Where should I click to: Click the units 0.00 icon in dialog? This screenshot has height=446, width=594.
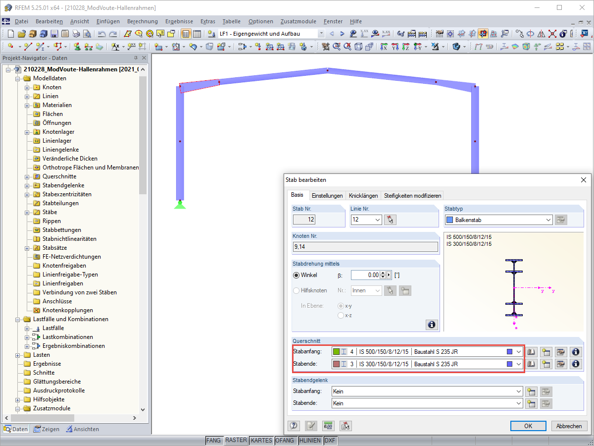click(328, 425)
